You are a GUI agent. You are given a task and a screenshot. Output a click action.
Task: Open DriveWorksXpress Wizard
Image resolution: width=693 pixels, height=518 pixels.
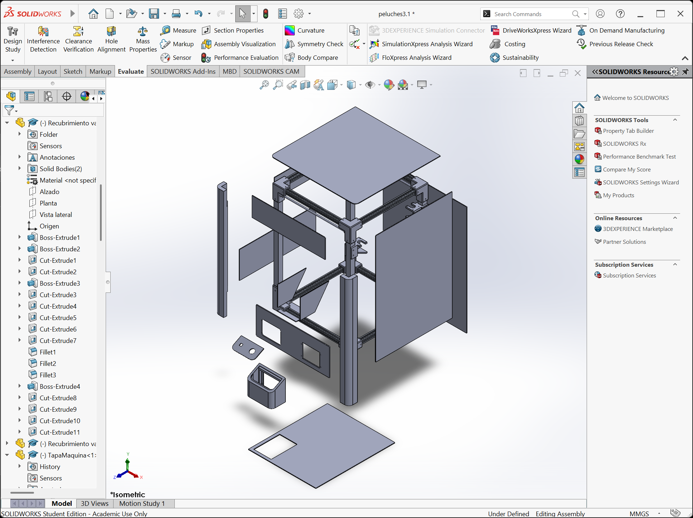(531, 30)
